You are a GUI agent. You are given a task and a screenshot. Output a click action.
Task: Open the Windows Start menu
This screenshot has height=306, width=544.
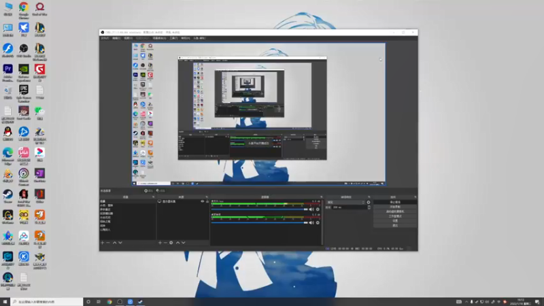(x=5, y=302)
